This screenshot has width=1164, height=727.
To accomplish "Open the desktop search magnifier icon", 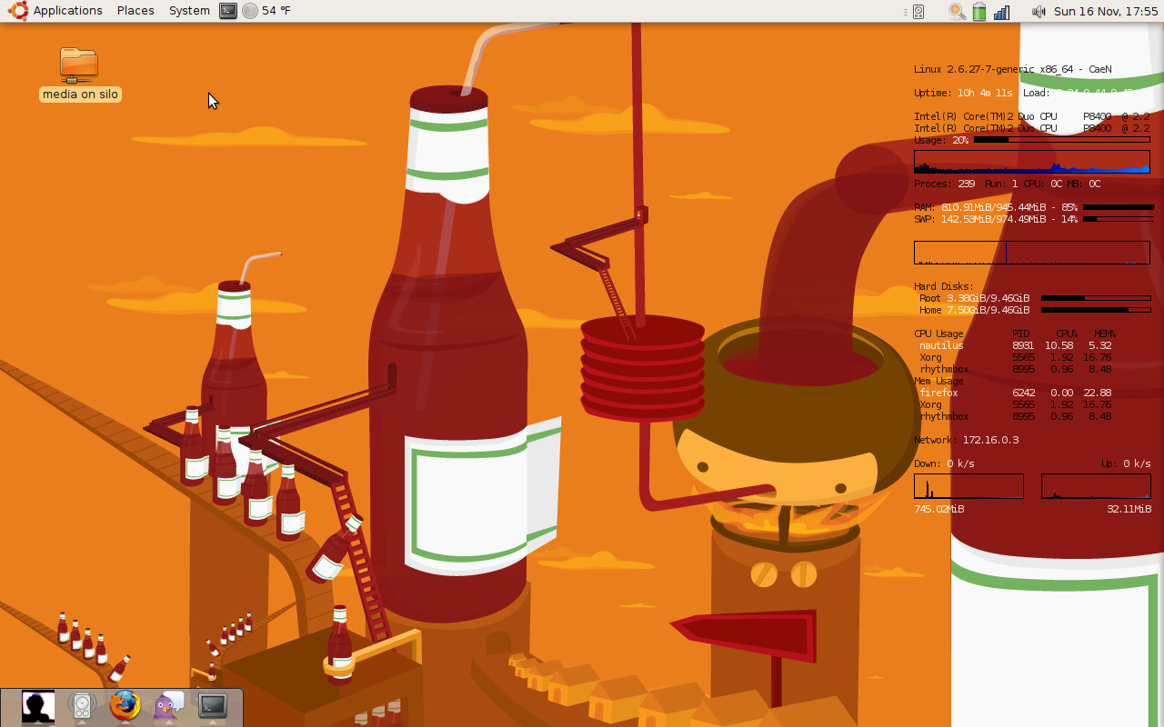I will [x=957, y=12].
